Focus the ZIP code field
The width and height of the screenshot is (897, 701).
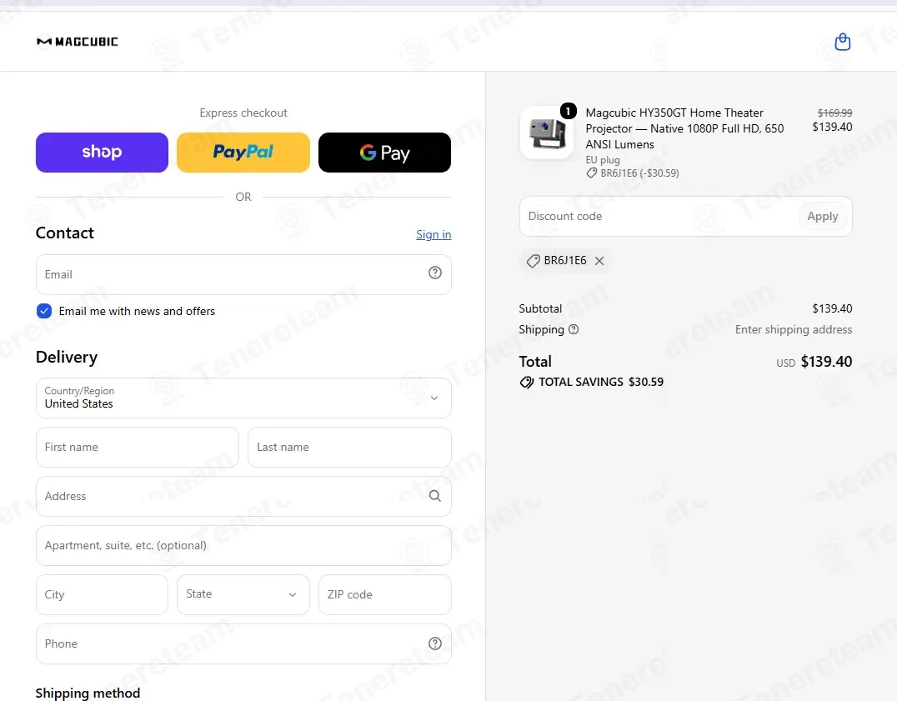(x=385, y=594)
